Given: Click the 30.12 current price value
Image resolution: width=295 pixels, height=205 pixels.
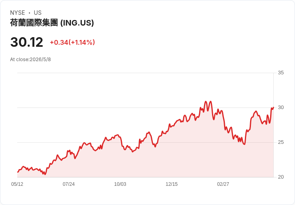Looking at the screenshot, I should (27, 42).
